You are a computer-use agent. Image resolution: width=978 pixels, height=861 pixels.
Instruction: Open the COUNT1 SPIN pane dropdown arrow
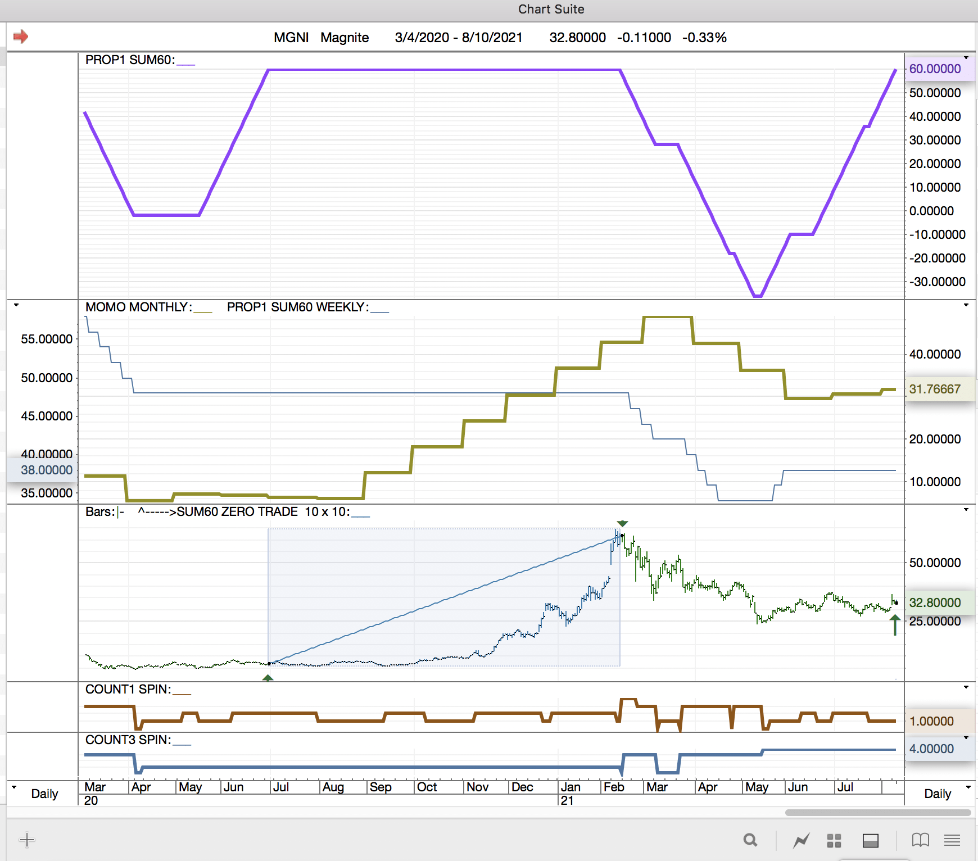[966, 687]
